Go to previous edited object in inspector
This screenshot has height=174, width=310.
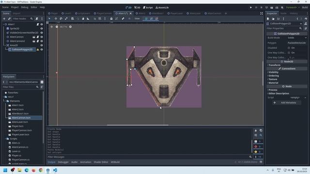(297, 18)
